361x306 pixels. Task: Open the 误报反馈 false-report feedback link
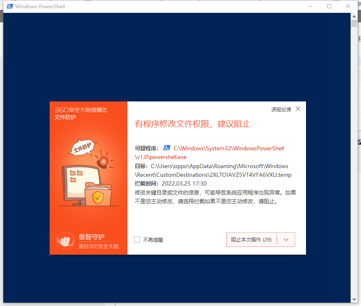[281, 109]
